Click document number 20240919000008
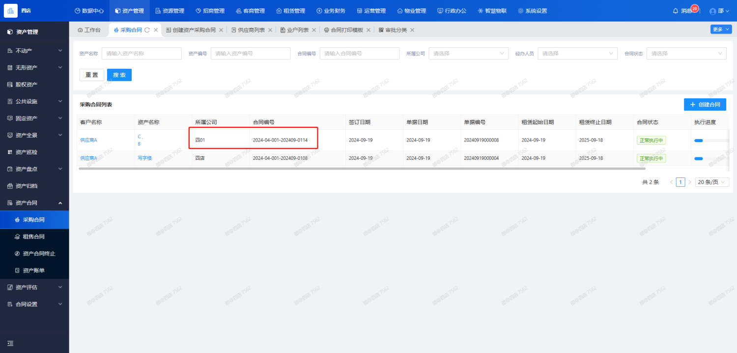 [482, 140]
